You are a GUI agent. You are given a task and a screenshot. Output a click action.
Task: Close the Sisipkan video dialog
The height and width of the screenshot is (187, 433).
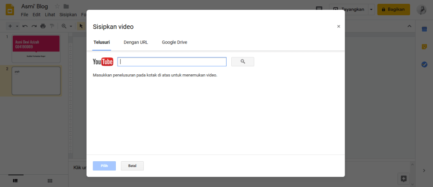(338, 27)
